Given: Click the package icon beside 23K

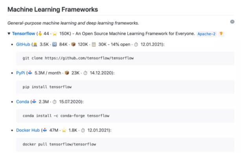Looking at the screenshot, I should click(x=67, y=73).
